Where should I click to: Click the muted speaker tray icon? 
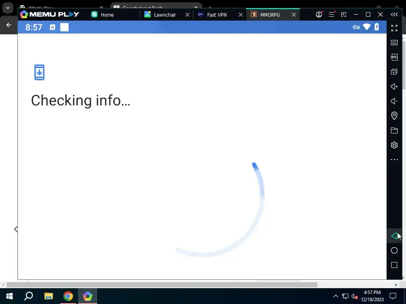[355, 296]
